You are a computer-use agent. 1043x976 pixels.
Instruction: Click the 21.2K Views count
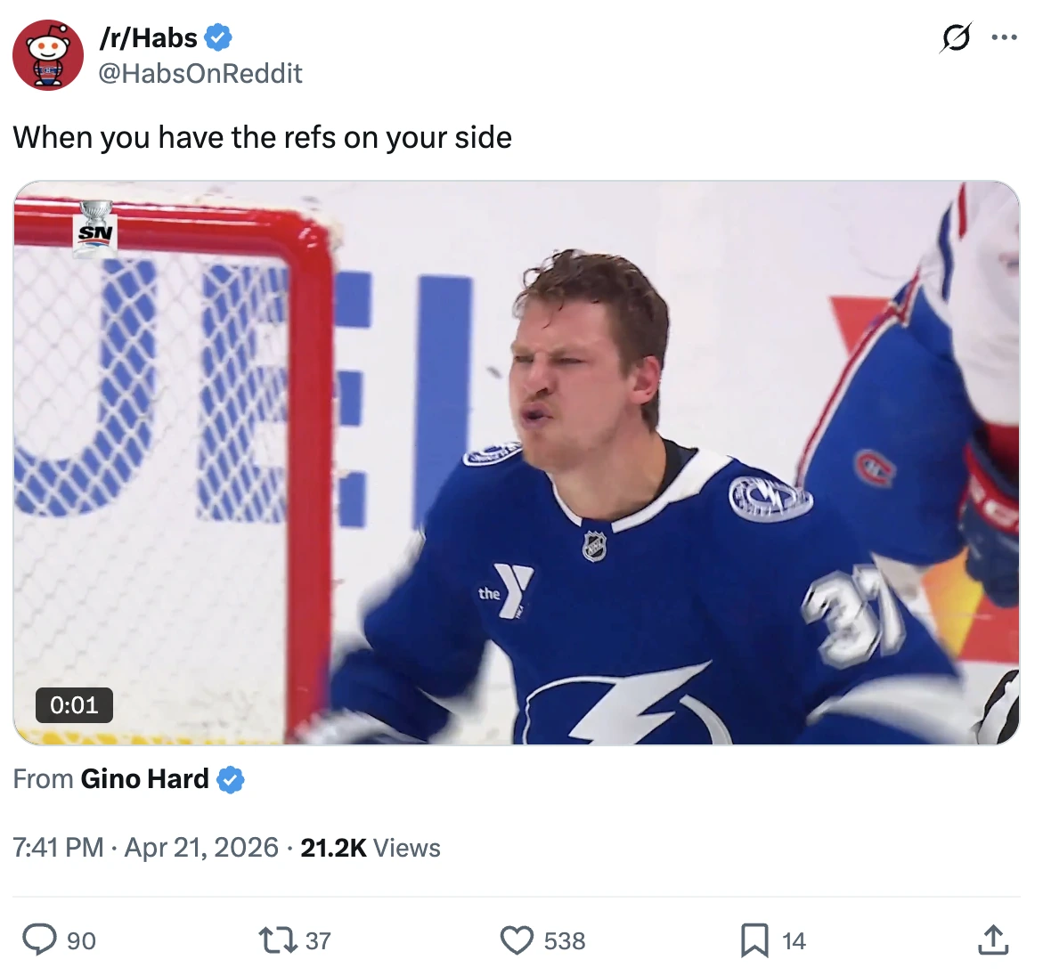coord(370,847)
